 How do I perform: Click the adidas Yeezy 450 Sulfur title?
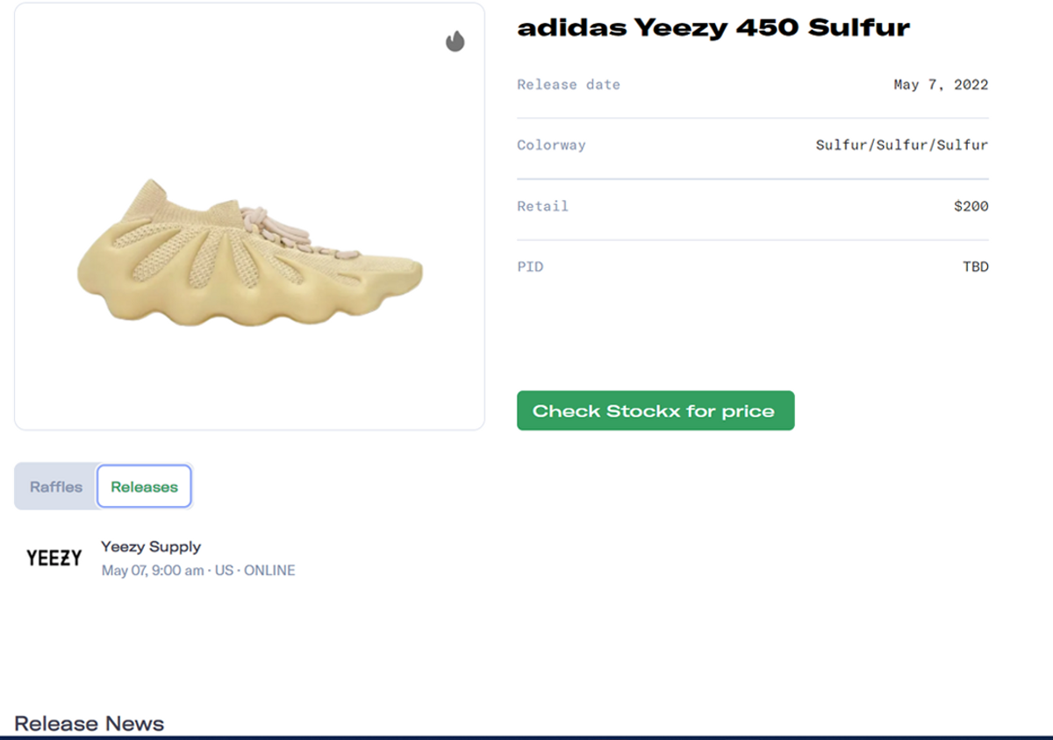coord(714,27)
